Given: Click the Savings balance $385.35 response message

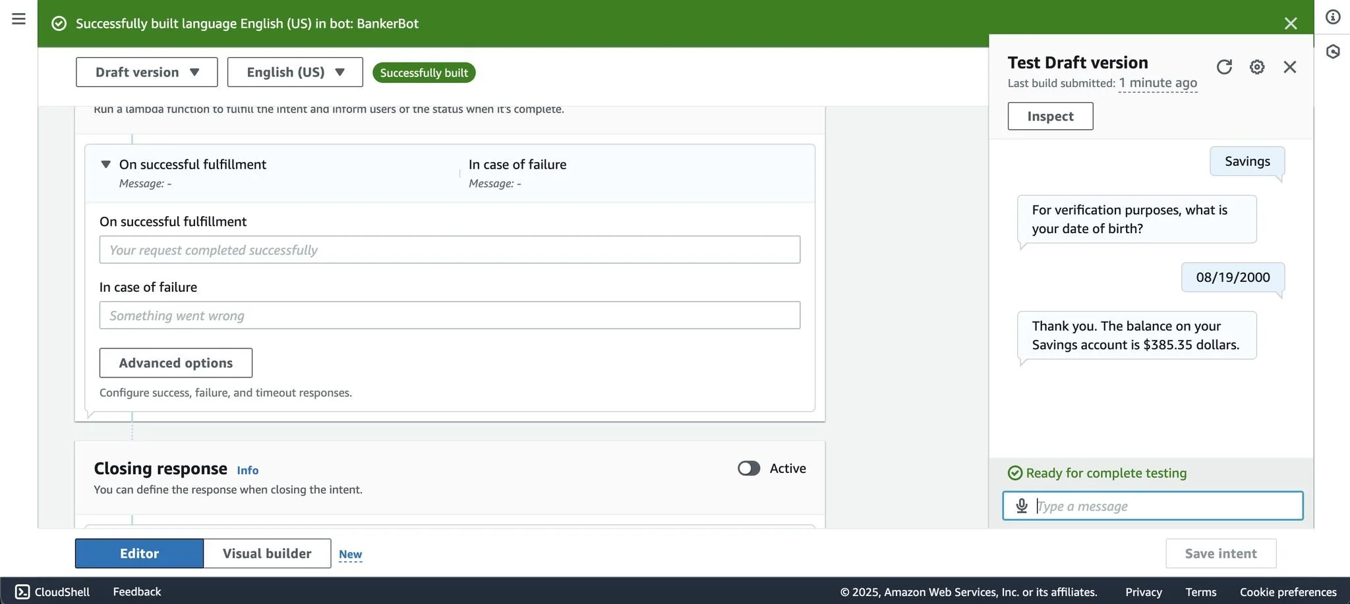Looking at the screenshot, I should tap(1136, 335).
